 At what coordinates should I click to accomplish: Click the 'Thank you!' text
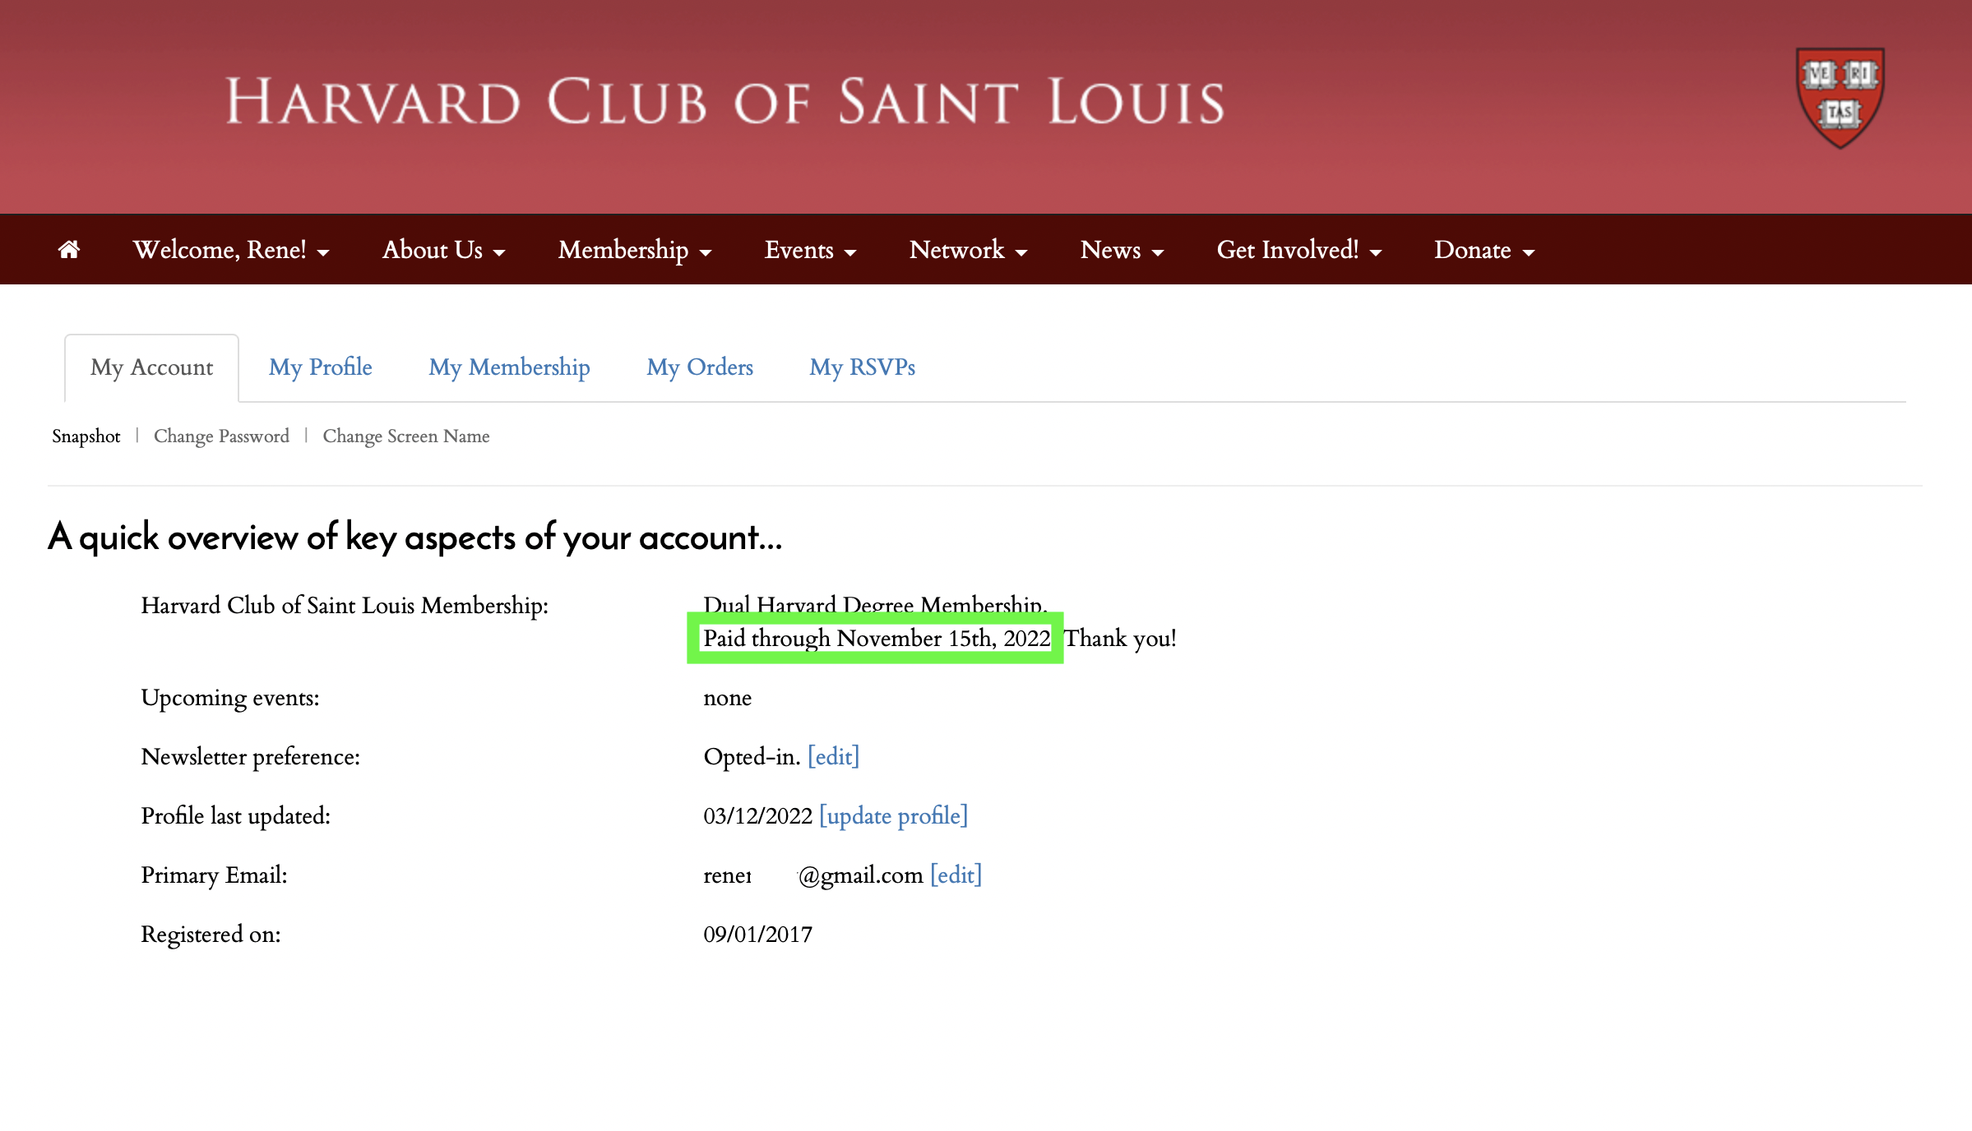click(1120, 638)
